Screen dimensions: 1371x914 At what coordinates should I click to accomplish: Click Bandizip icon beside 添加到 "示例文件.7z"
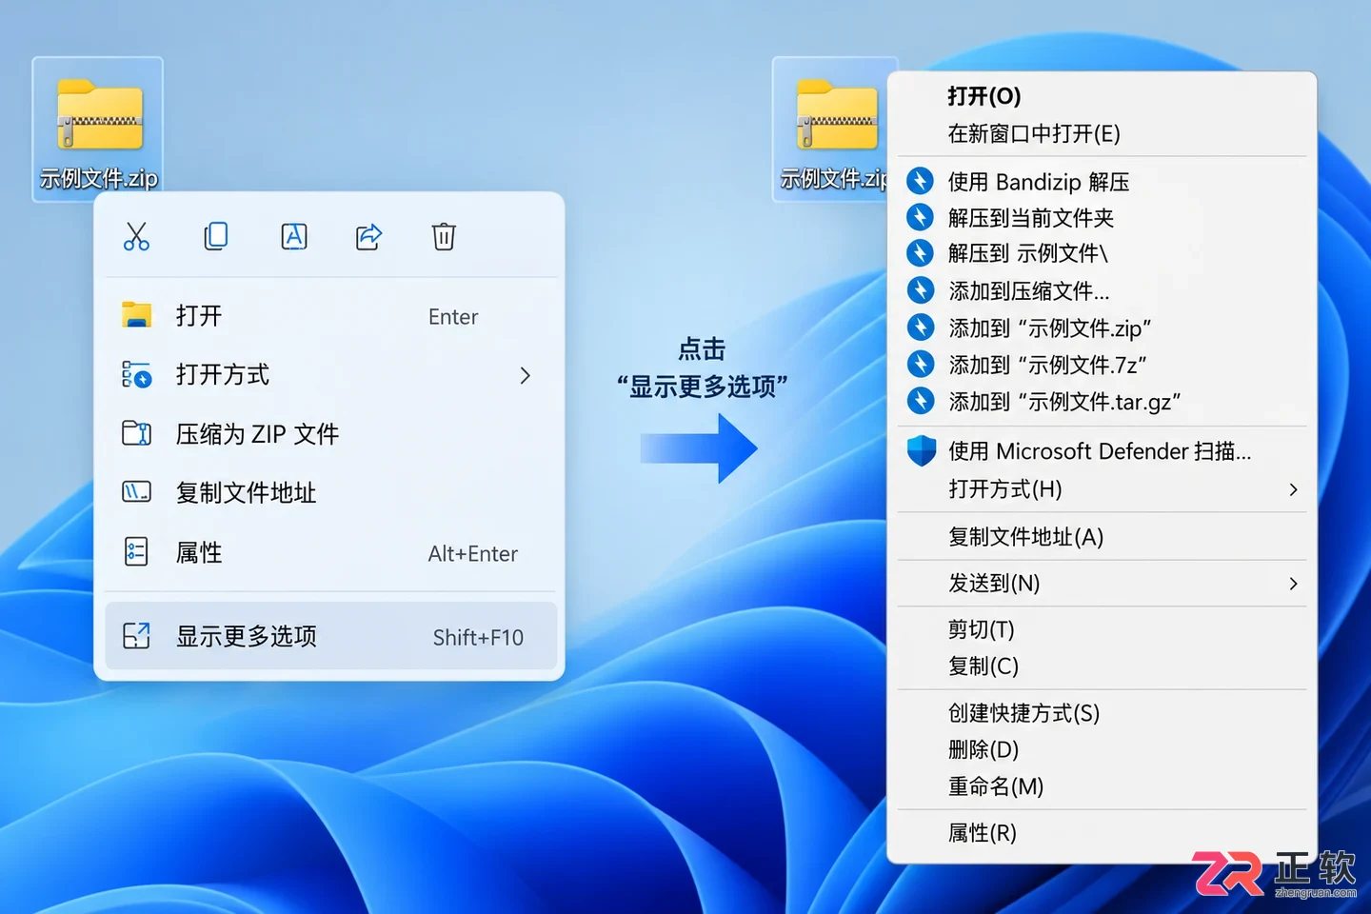pos(920,364)
